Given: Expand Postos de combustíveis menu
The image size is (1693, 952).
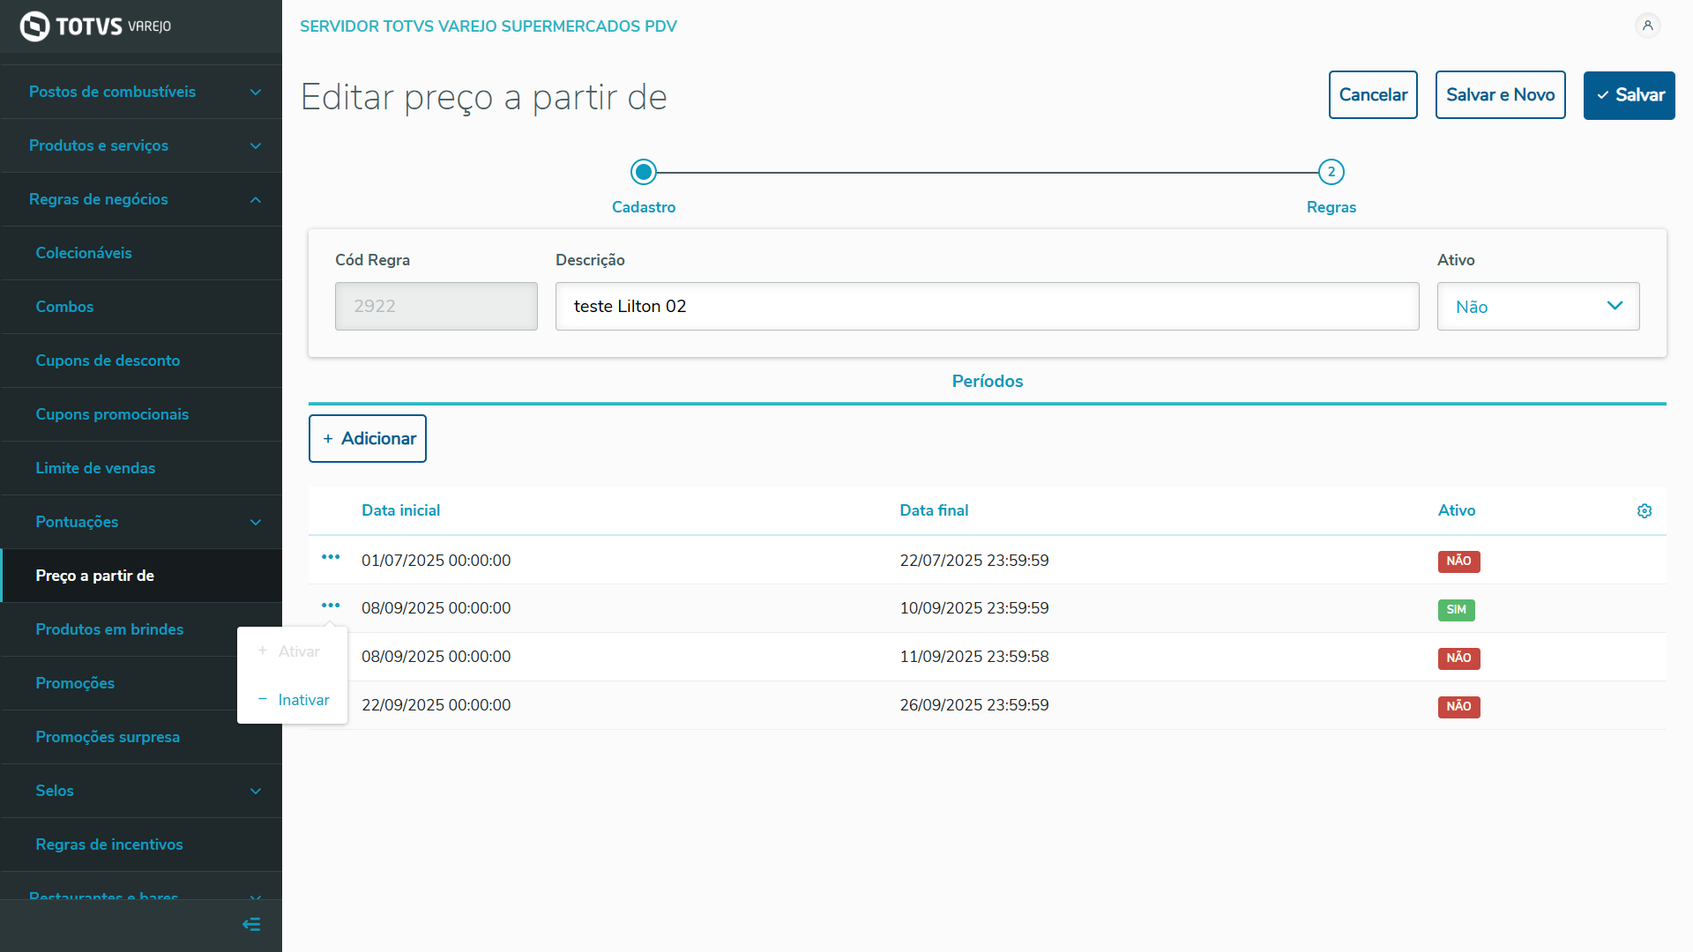Looking at the screenshot, I should click(x=141, y=92).
